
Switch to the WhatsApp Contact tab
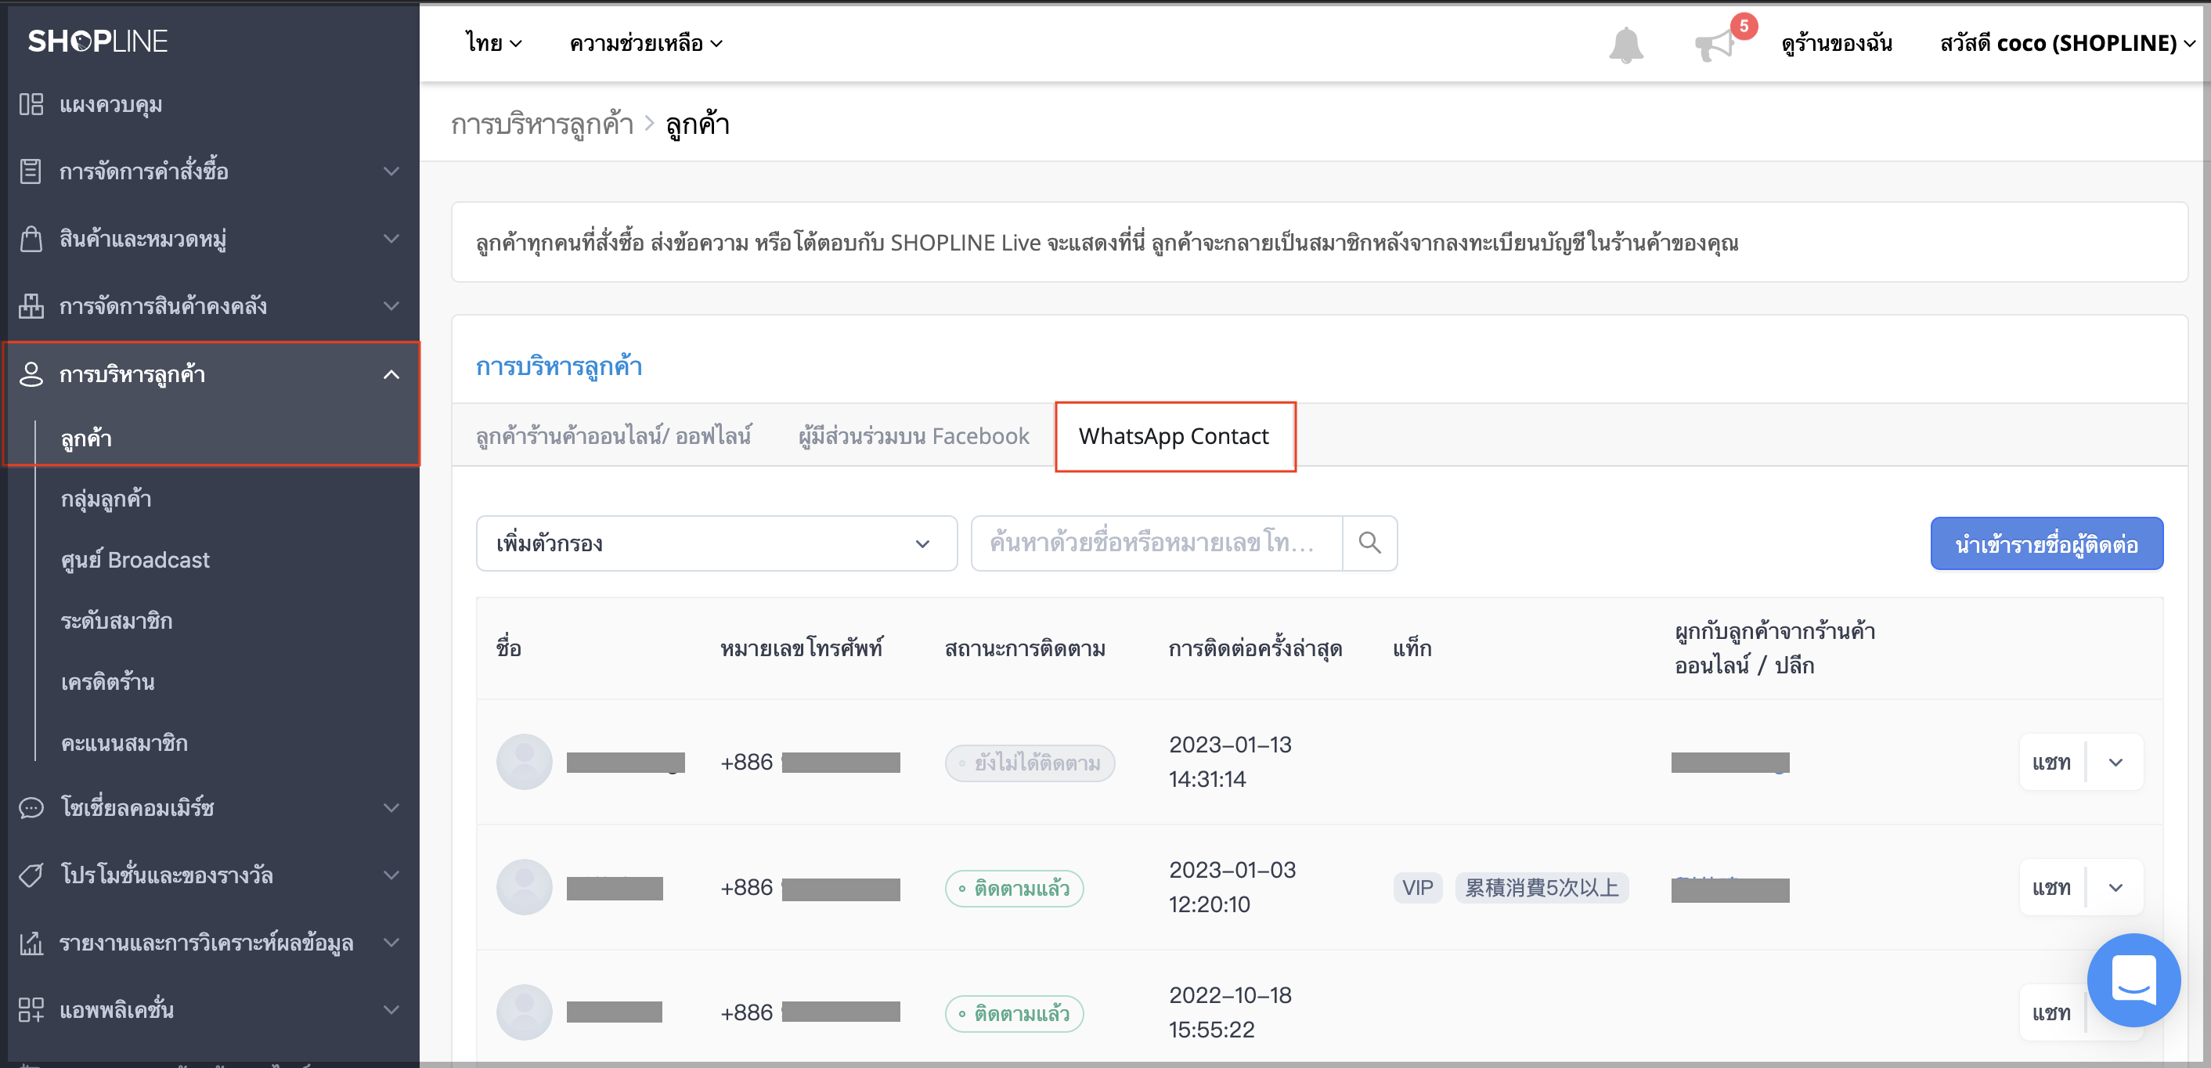tap(1174, 436)
